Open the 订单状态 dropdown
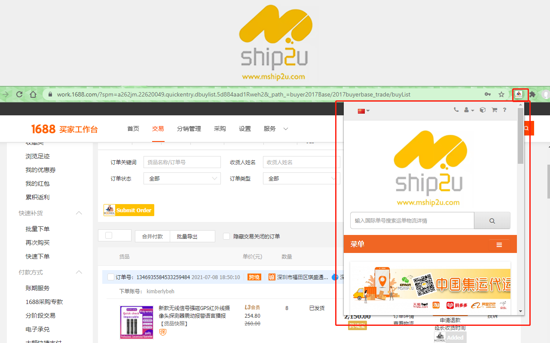Image resolution: width=550 pixels, height=343 pixels. pos(182,178)
